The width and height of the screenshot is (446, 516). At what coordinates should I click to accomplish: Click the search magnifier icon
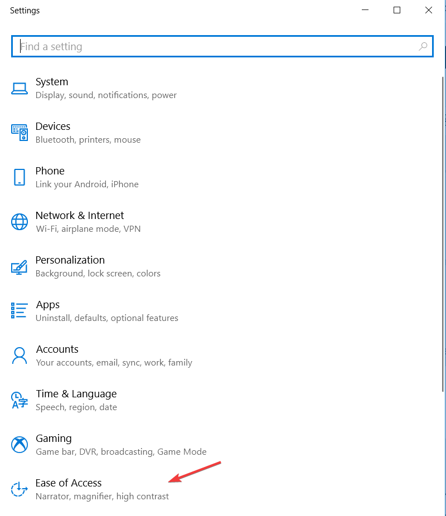(x=423, y=46)
